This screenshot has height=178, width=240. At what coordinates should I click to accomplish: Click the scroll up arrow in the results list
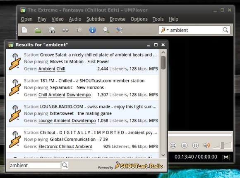point(163,52)
